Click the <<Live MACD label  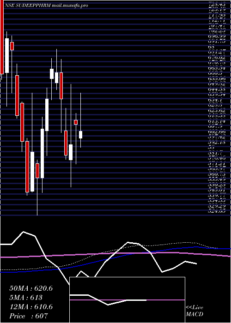pyautogui.click(x=195, y=311)
